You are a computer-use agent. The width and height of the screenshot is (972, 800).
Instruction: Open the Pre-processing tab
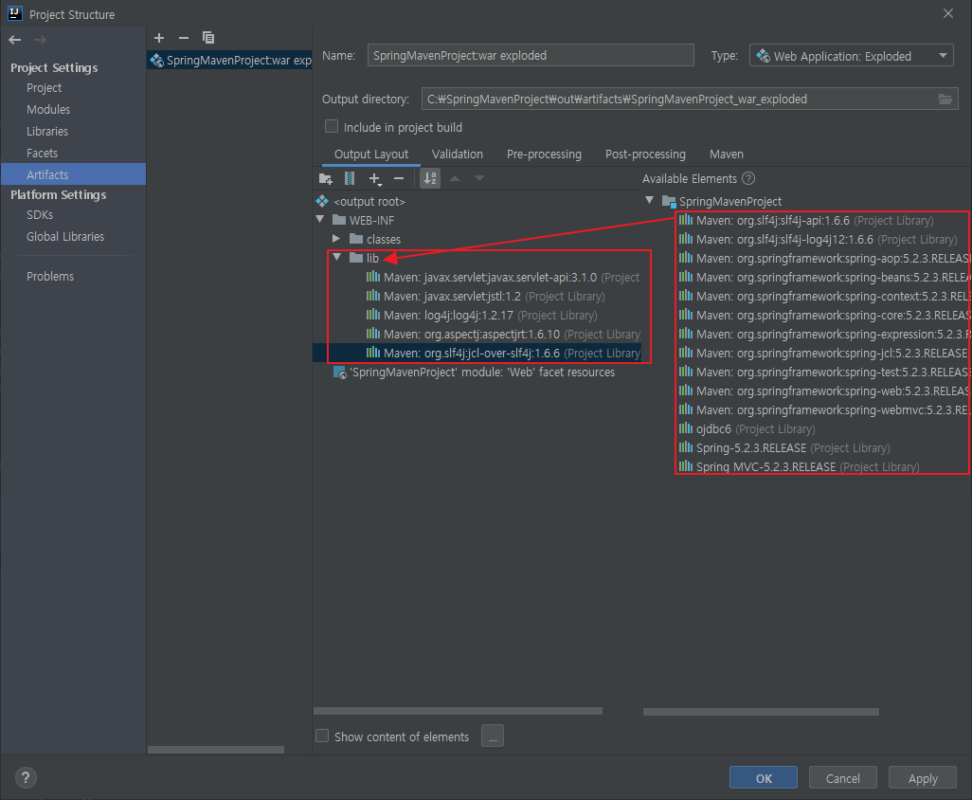pyautogui.click(x=544, y=155)
